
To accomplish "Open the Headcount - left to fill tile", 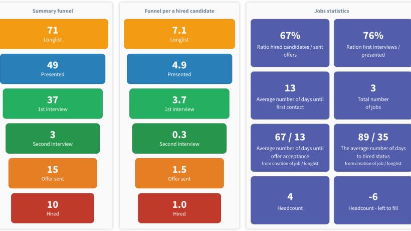I will (x=372, y=200).
